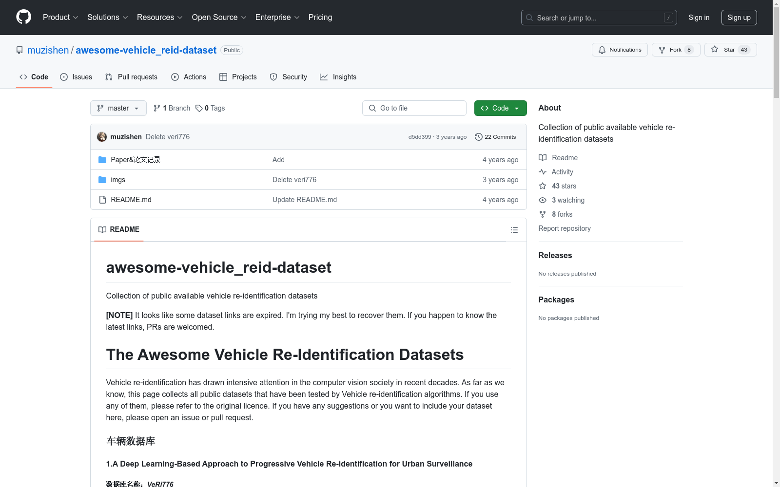Click the Packages heading link
The image size is (780, 487).
556,300
